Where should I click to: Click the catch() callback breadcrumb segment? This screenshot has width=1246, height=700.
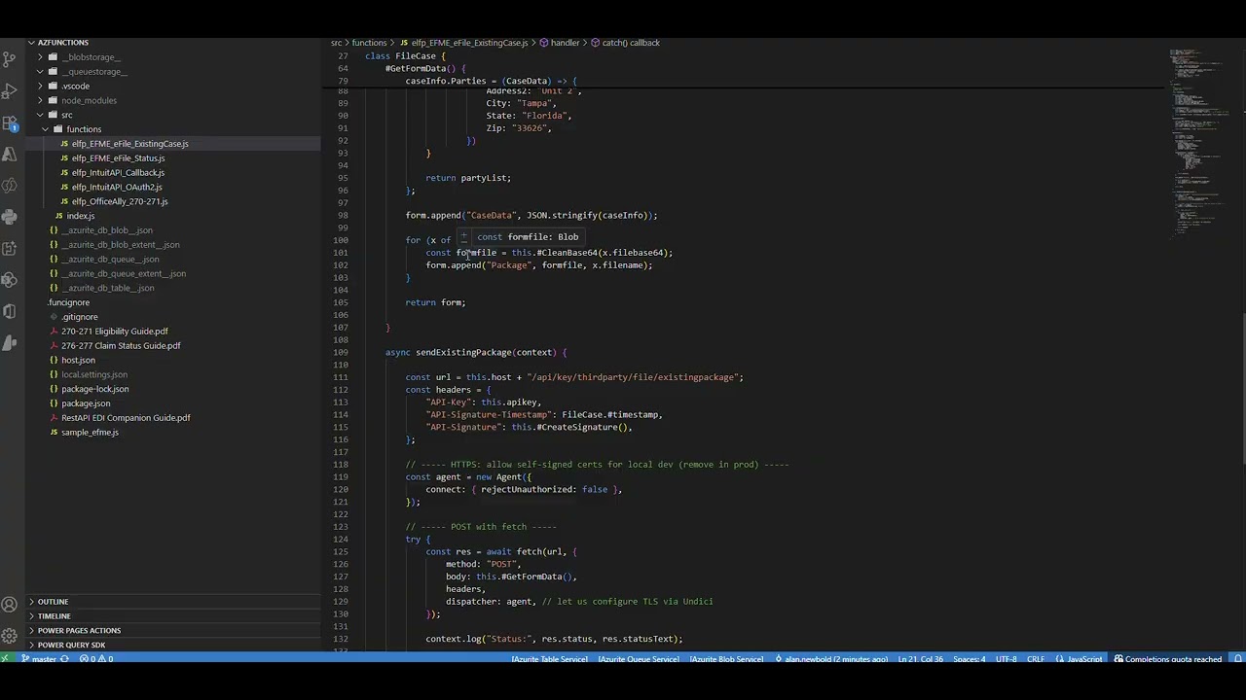(625, 43)
